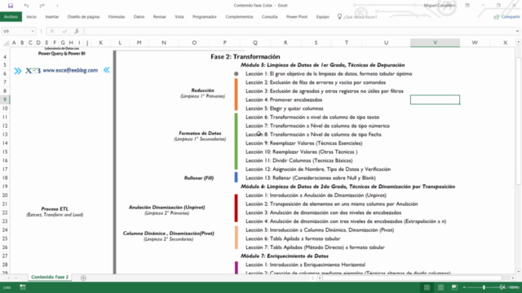
Task: Switch to Normal view icon
Action: 427,287
